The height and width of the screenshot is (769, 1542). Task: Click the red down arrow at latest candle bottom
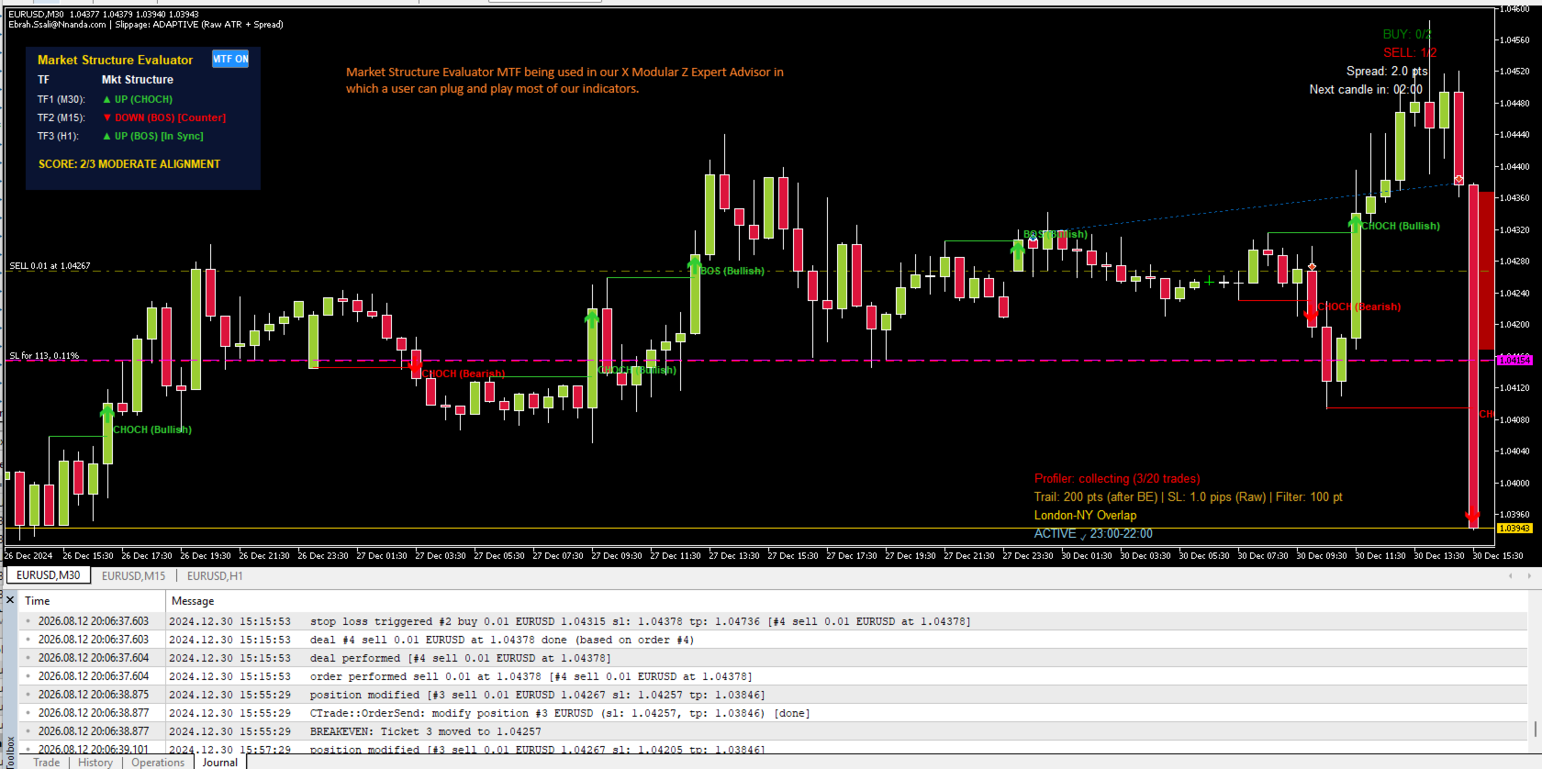1473,517
